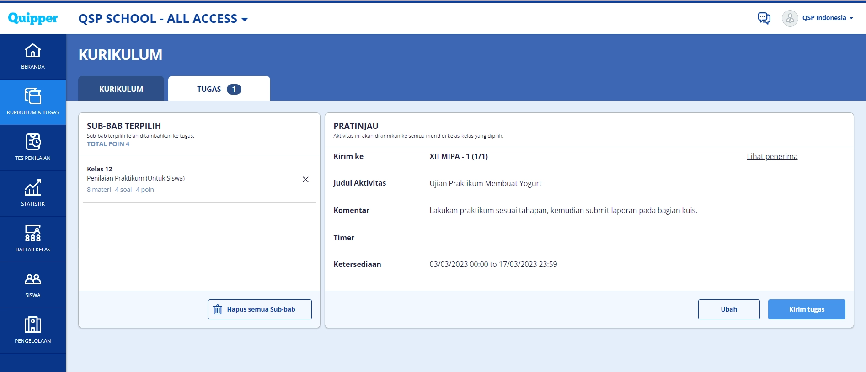The image size is (866, 372).
Task: Go to Daftar Kelas icon
Action: [x=33, y=234]
